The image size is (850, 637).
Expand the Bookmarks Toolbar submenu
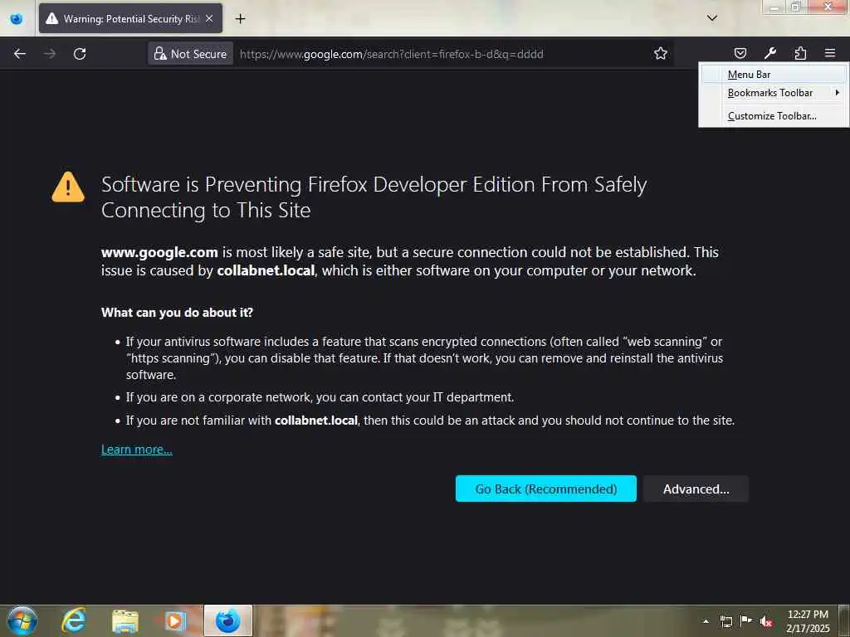(774, 93)
